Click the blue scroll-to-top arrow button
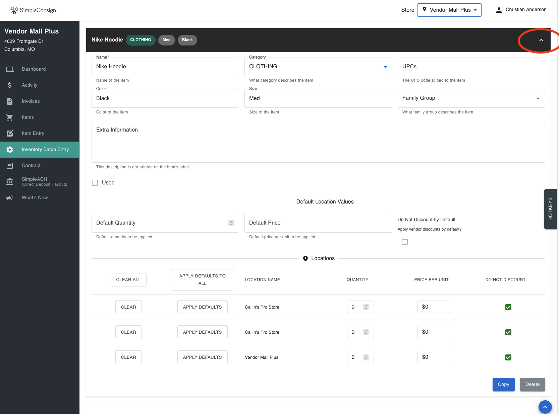The width and height of the screenshot is (559, 414). tap(545, 407)
